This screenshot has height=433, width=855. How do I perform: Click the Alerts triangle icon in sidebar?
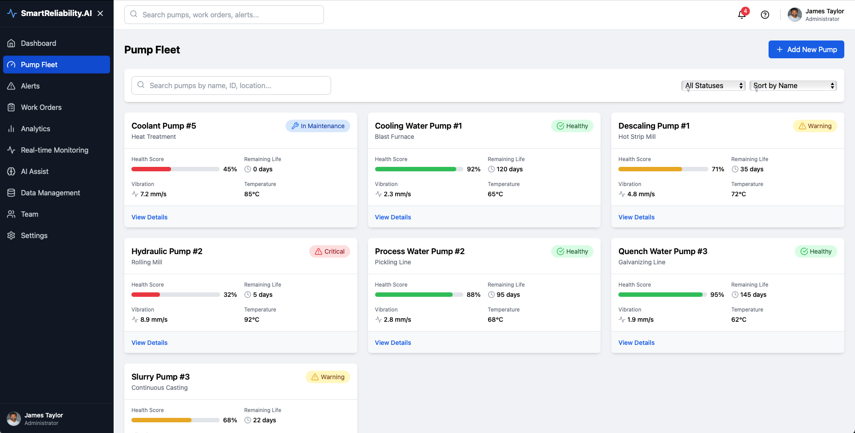(x=12, y=86)
